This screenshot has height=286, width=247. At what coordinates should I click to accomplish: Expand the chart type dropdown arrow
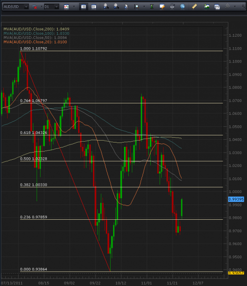[74, 7]
